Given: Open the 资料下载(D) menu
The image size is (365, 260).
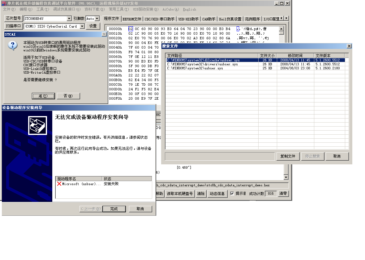Looking at the screenshot, I should click(95, 9).
